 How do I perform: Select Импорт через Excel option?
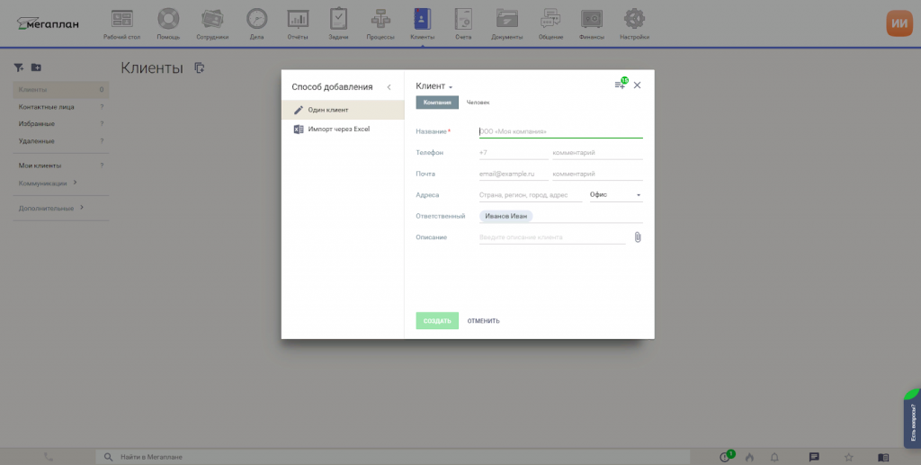click(338, 130)
